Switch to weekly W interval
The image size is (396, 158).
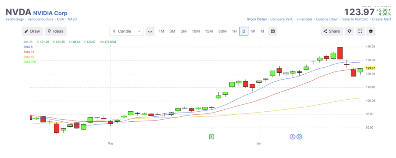[253, 31]
